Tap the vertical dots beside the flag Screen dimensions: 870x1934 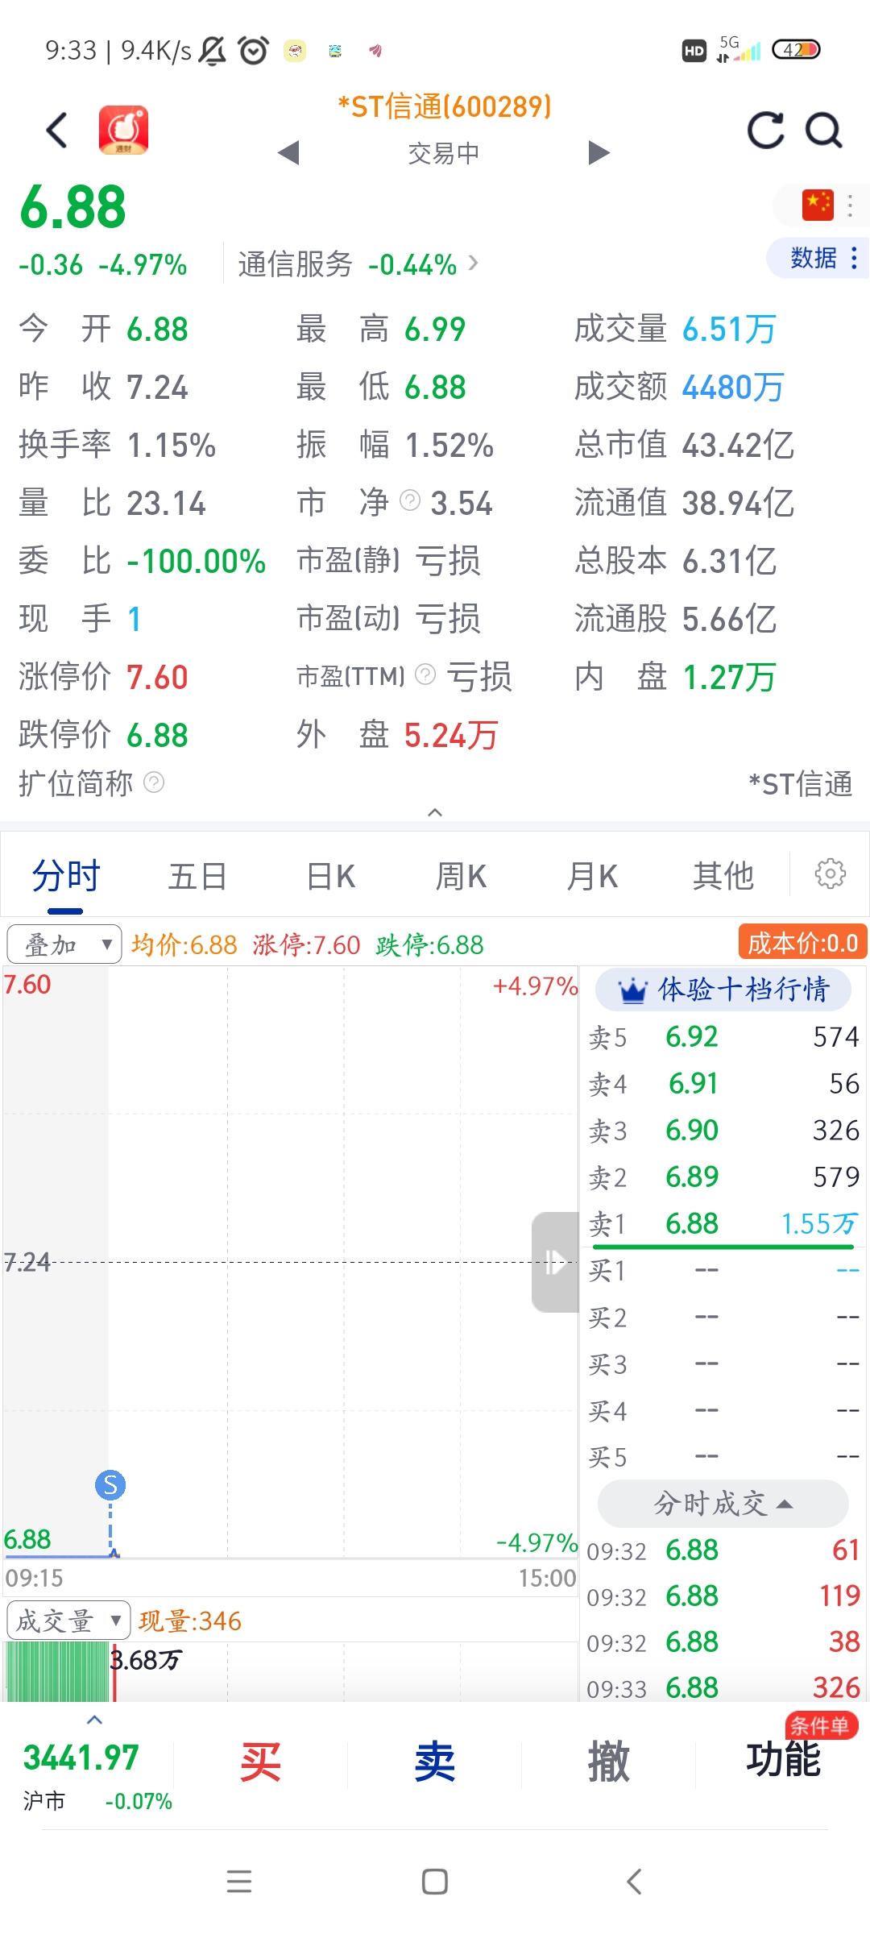click(850, 205)
